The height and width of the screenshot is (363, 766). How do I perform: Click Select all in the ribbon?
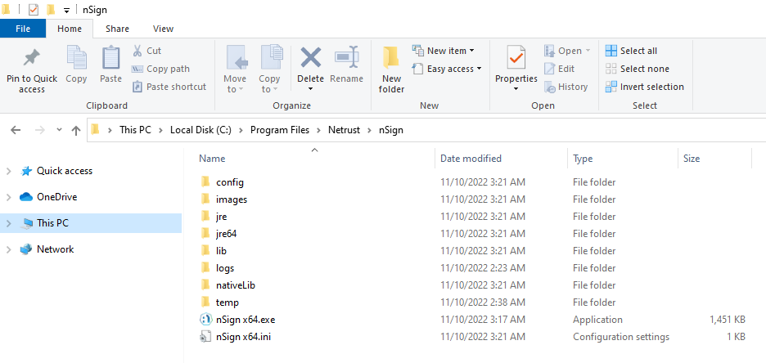pyautogui.click(x=631, y=51)
